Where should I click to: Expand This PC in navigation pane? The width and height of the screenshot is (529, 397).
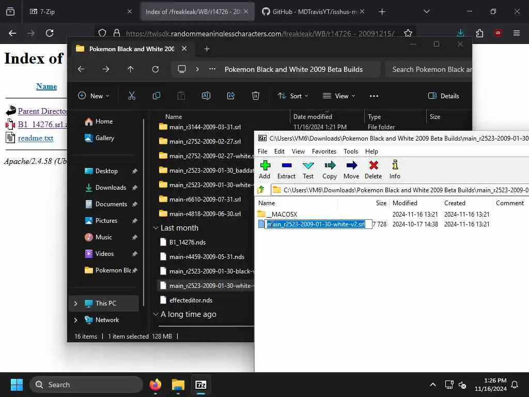[x=75, y=303]
